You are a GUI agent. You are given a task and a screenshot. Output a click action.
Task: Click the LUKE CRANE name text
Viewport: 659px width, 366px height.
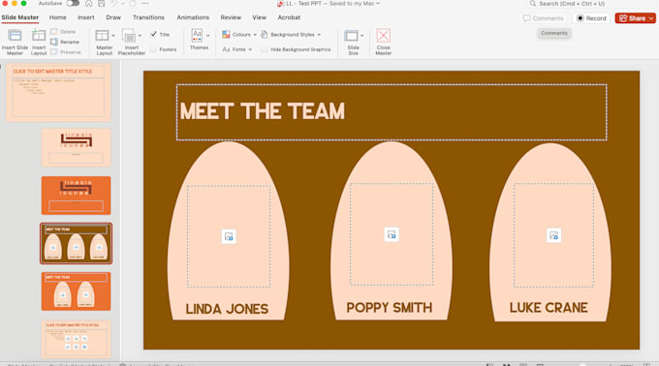tap(549, 308)
